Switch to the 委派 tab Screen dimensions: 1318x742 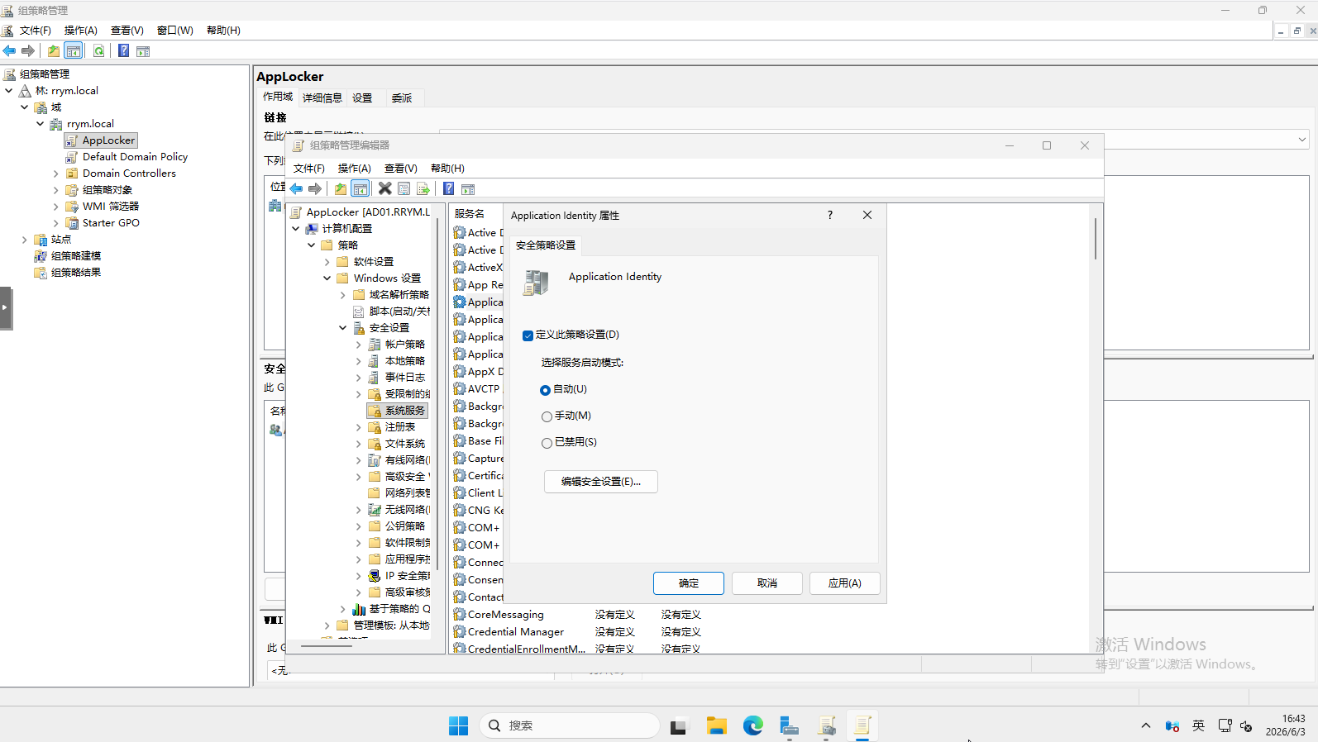[x=402, y=98]
